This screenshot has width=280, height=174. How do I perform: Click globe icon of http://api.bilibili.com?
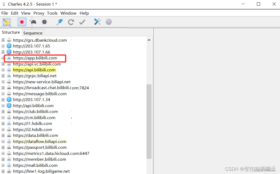(x=9, y=106)
